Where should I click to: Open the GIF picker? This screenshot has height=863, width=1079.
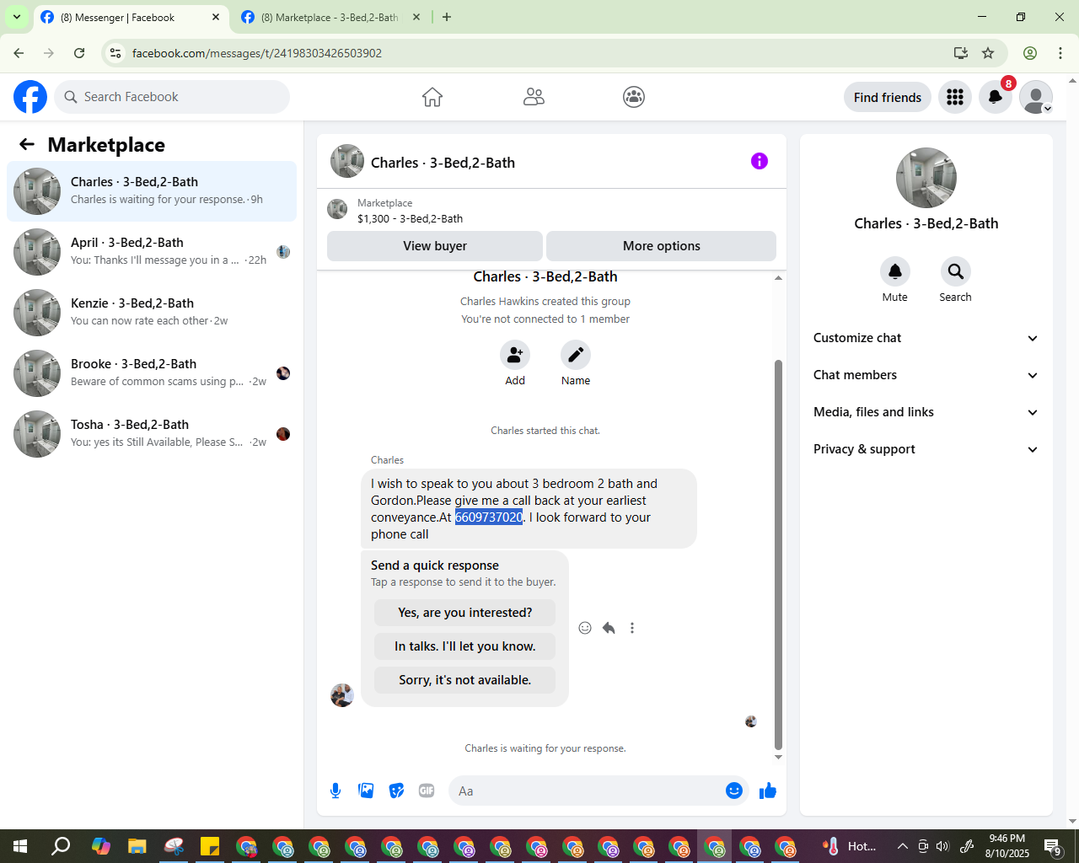427,791
